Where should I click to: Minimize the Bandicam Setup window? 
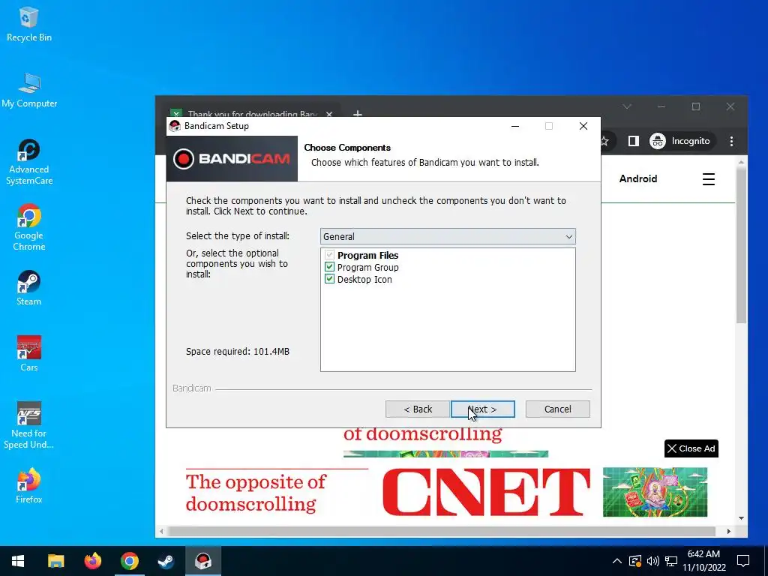point(514,126)
